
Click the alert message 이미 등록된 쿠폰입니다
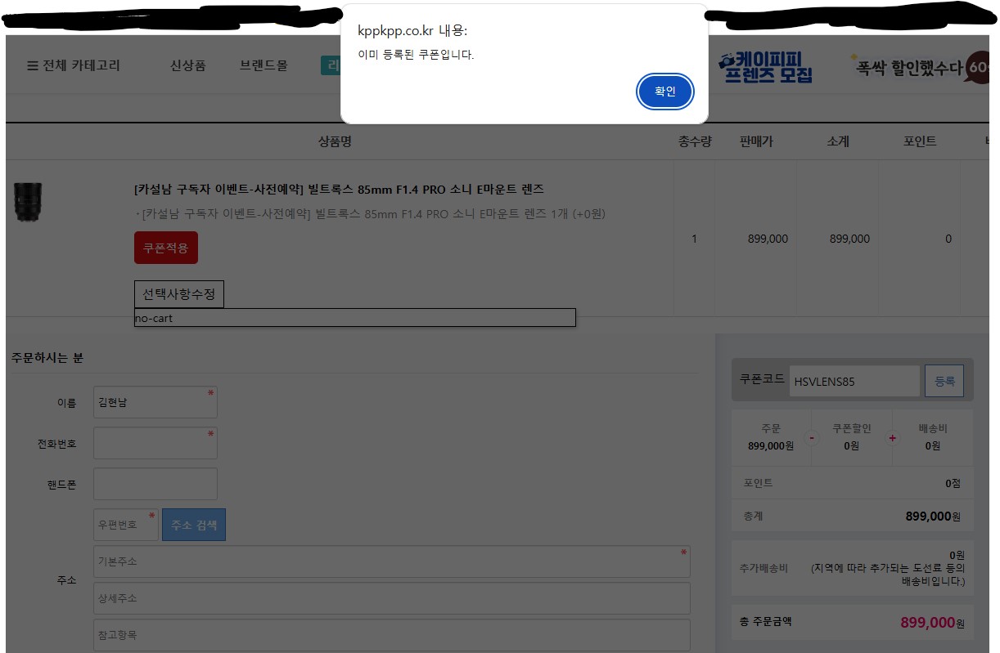point(416,55)
